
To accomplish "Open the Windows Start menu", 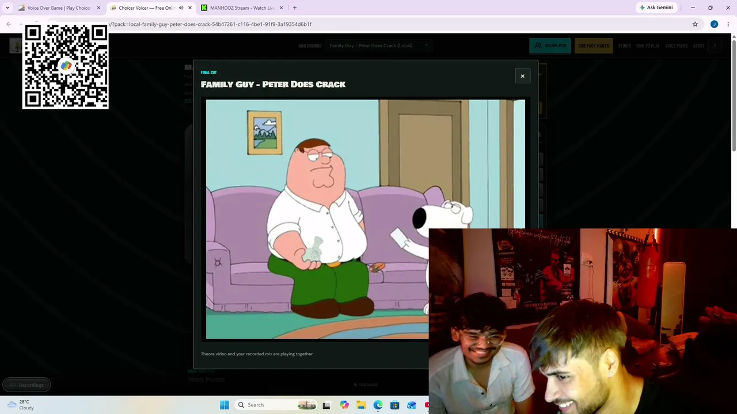I will tap(224, 405).
